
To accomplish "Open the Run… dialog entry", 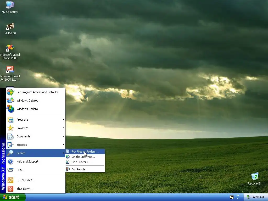I will 36,170.
